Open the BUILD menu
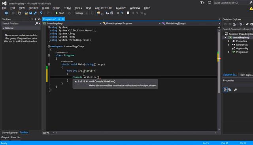Viewport: 253px width, 145px height. [45, 8]
